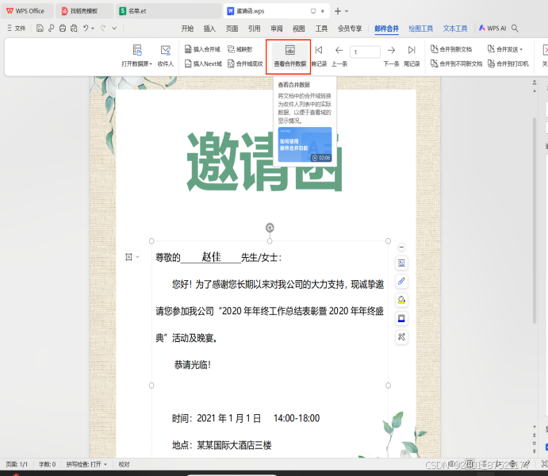The height and width of the screenshot is (476, 548).
Task: Play the mail merge tutorial video thumbnail
Action: (305, 144)
